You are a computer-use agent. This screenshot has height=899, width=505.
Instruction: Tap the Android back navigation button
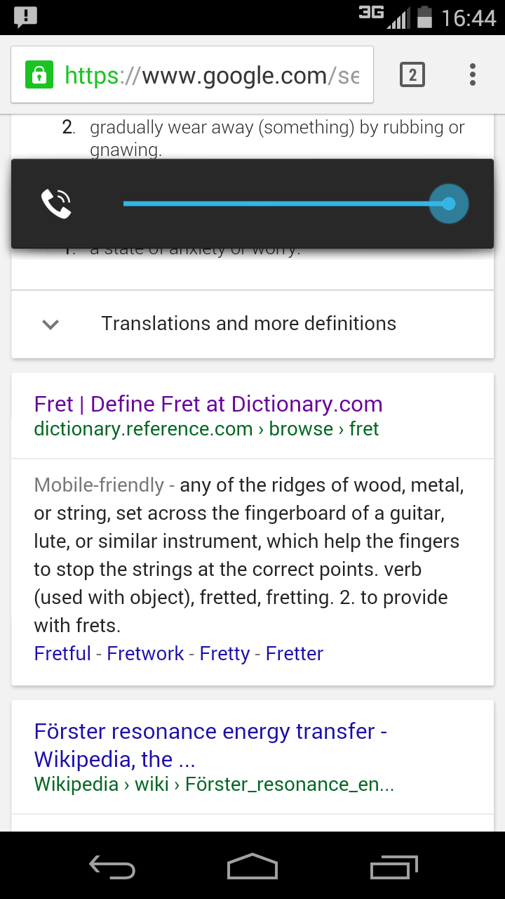(112, 867)
